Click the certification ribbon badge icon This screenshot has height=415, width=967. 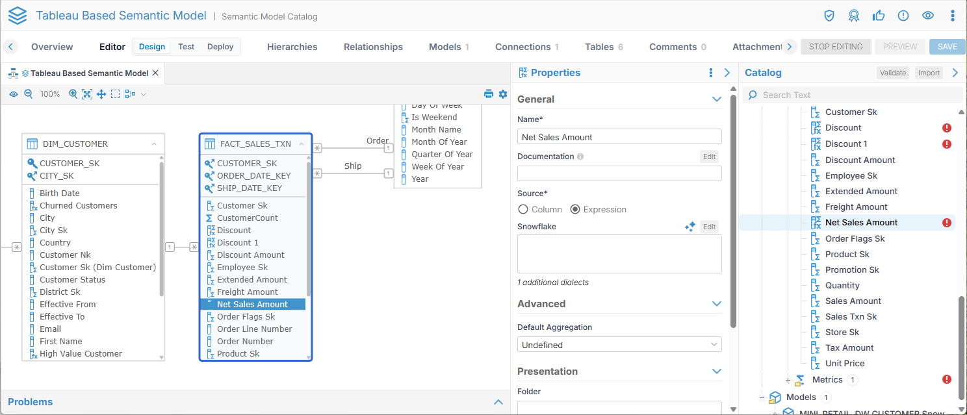854,16
